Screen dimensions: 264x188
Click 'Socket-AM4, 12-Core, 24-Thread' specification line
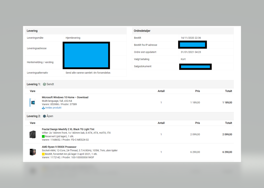point(80,151)
